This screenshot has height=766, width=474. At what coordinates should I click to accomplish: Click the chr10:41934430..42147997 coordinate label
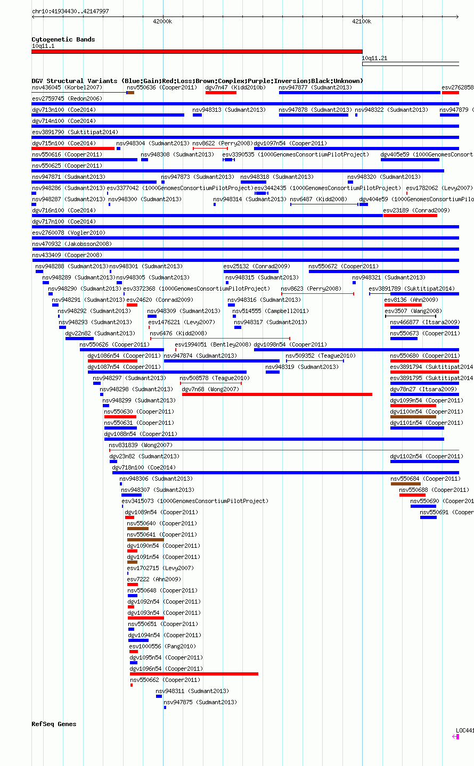tap(70, 11)
